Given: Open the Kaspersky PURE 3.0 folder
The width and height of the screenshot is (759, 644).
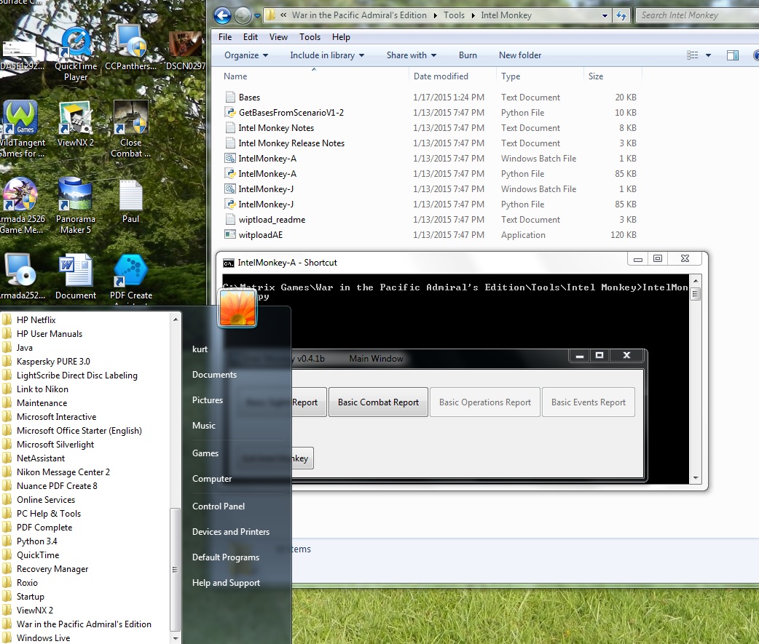Looking at the screenshot, I should [53, 361].
